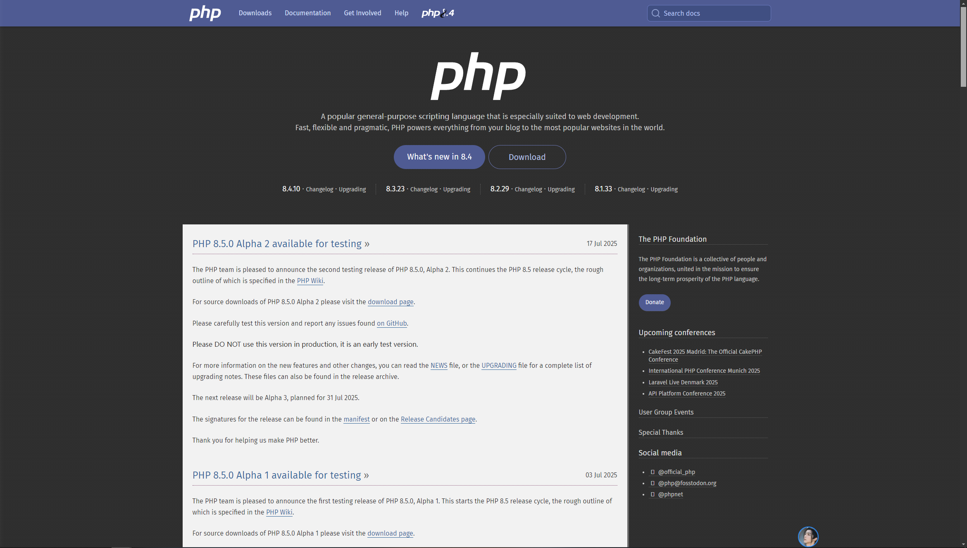The height and width of the screenshot is (548, 967).
Task: Open the NEWS file link
Action: pos(439,366)
